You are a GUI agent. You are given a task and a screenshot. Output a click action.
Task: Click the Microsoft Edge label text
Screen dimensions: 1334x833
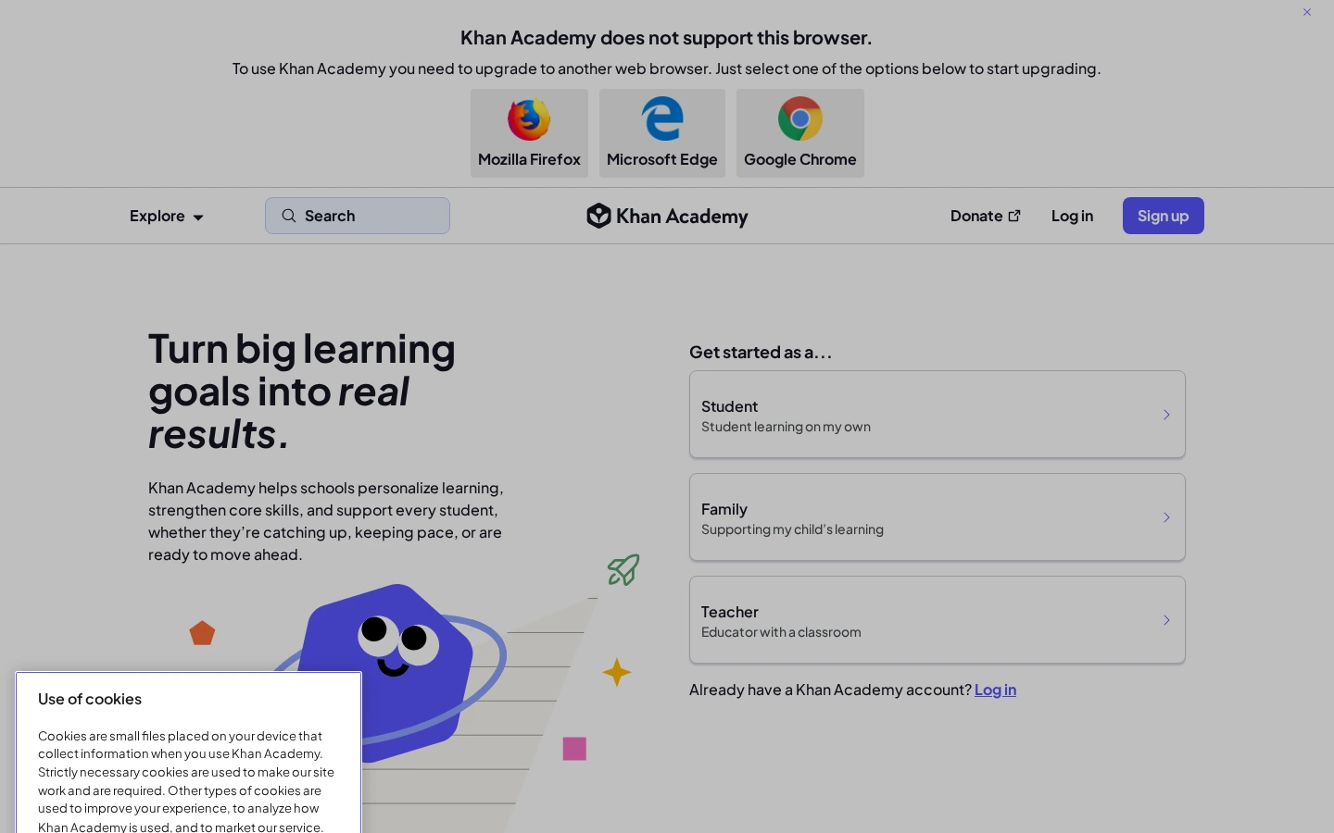tap(662, 159)
